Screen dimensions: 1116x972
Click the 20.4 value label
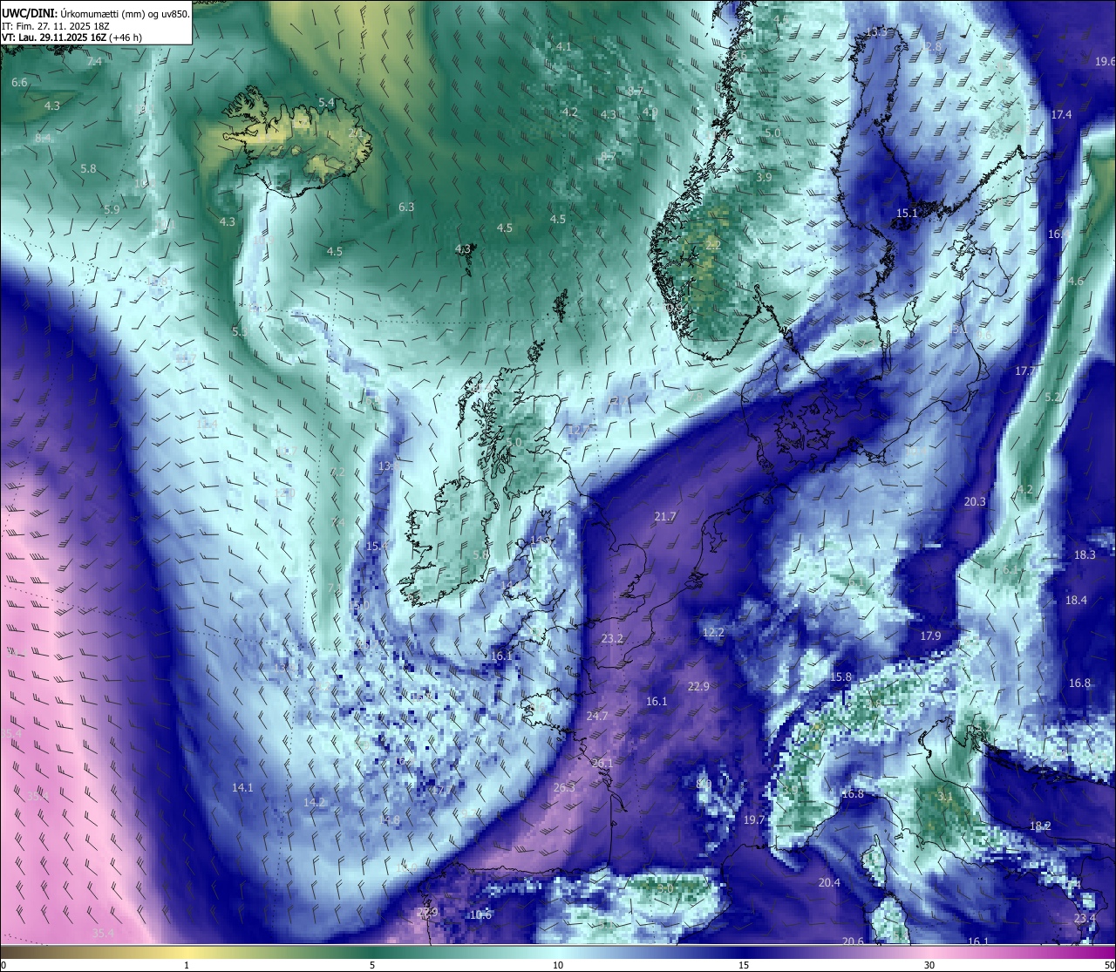(x=829, y=883)
